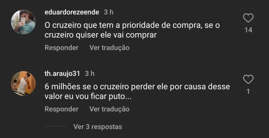Reply to eduardorezeende's comment via Responder
The height and width of the screenshot is (138, 269).
61,48
